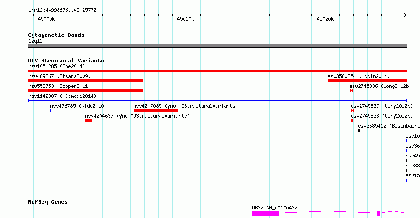Click the small DBX2 exon near 45024k

coord(379,213)
